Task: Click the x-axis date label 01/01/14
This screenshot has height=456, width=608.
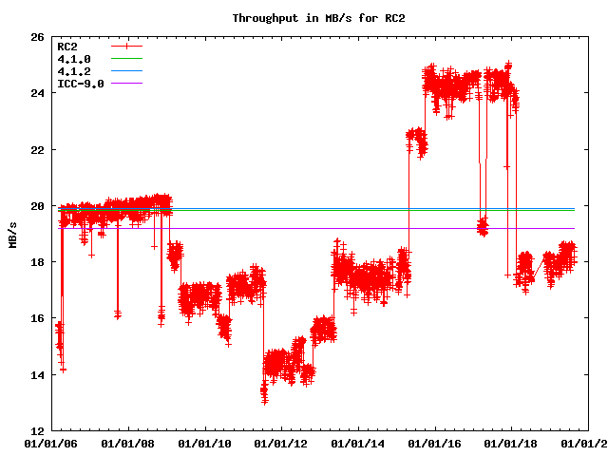Action: tap(358, 444)
